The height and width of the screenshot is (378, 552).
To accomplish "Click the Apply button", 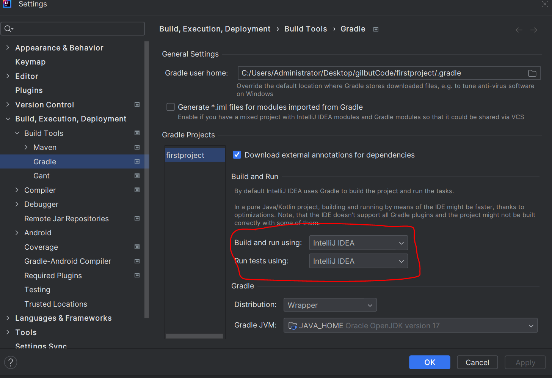I will point(525,362).
